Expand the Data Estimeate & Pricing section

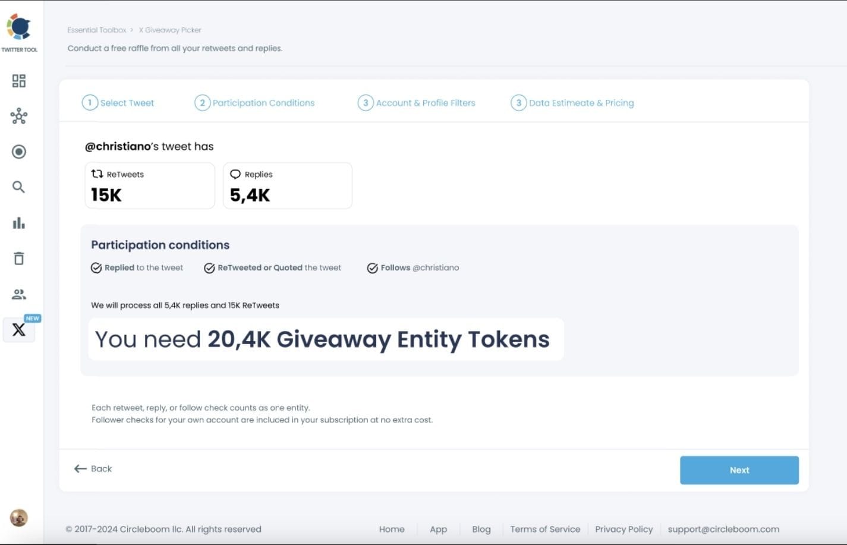point(572,102)
